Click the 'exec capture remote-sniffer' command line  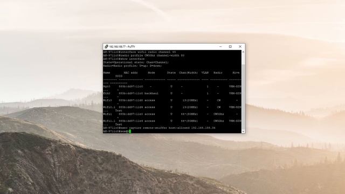tap(160, 128)
